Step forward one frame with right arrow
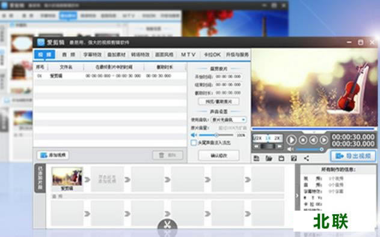Screen dimensions: 380x237 coord(323,140)
